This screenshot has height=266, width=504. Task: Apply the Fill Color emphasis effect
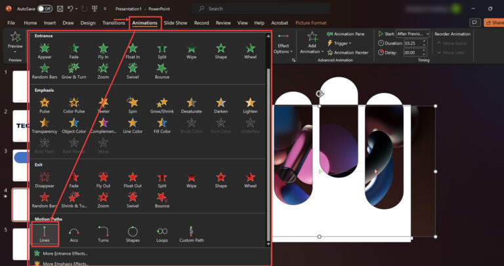[162, 125]
